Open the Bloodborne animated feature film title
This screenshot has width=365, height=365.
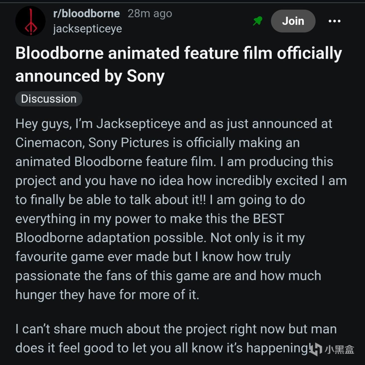point(179,64)
